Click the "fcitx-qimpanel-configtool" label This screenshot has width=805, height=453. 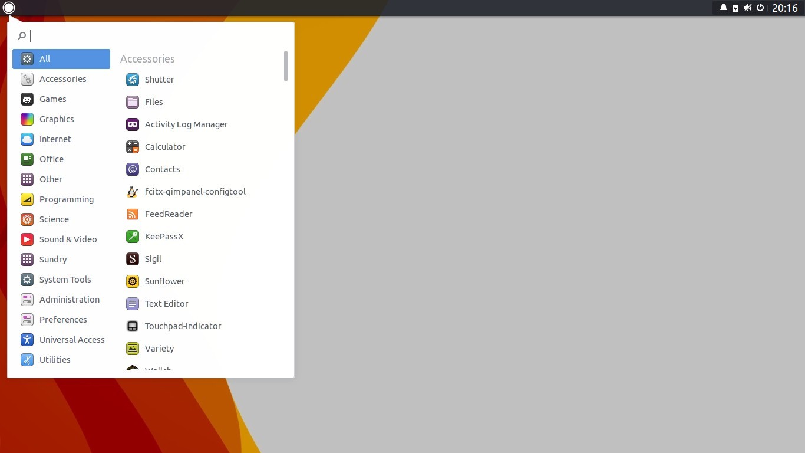click(x=195, y=192)
